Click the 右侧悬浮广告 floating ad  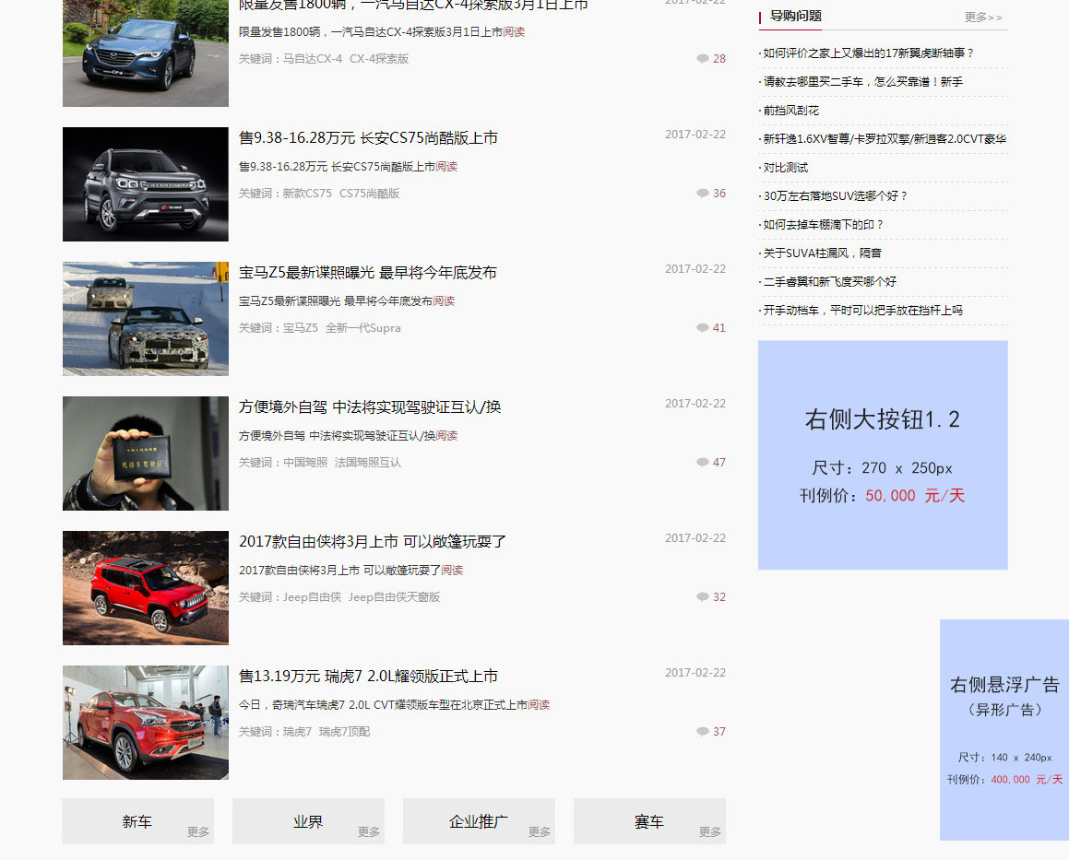(1004, 730)
